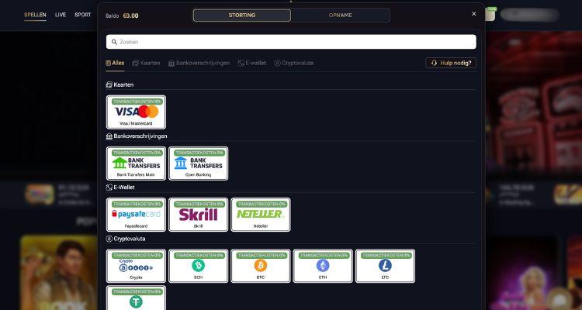582x310 pixels.
Task: Choose the Neteller payment tile
Action: tap(260, 215)
